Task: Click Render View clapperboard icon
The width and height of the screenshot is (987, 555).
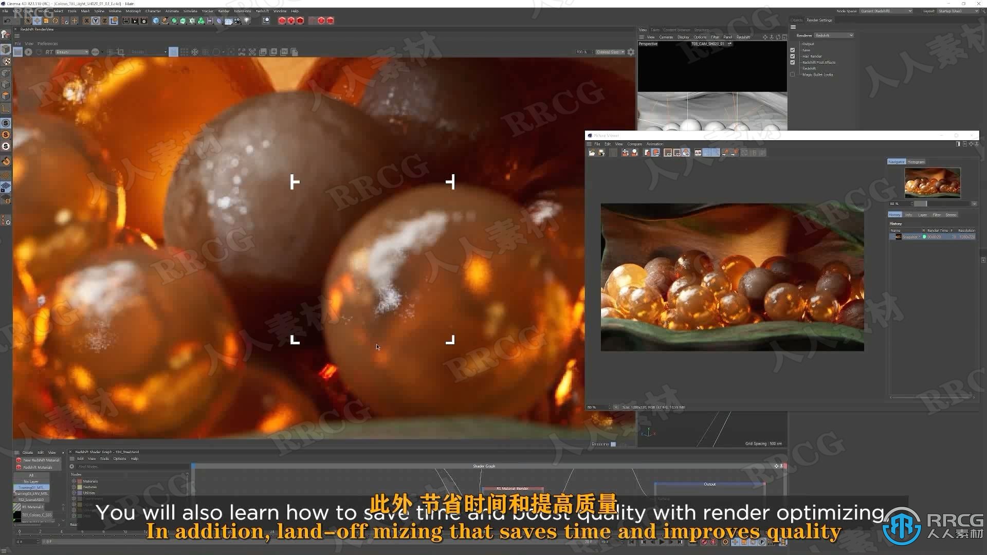Action: coord(126,21)
